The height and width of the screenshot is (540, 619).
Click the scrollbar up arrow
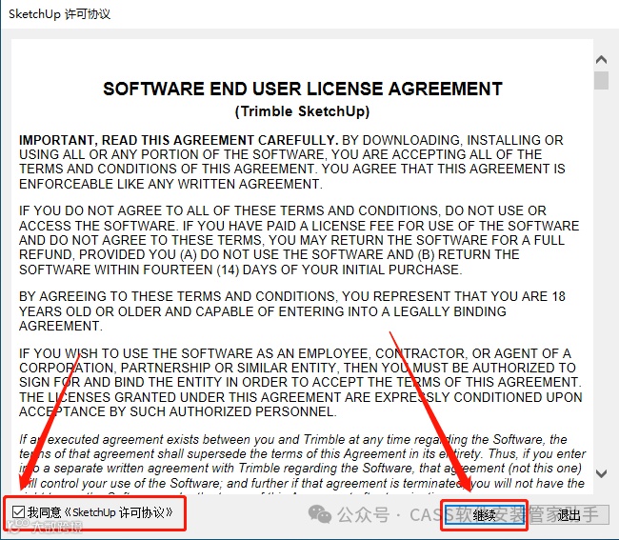pos(601,60)
